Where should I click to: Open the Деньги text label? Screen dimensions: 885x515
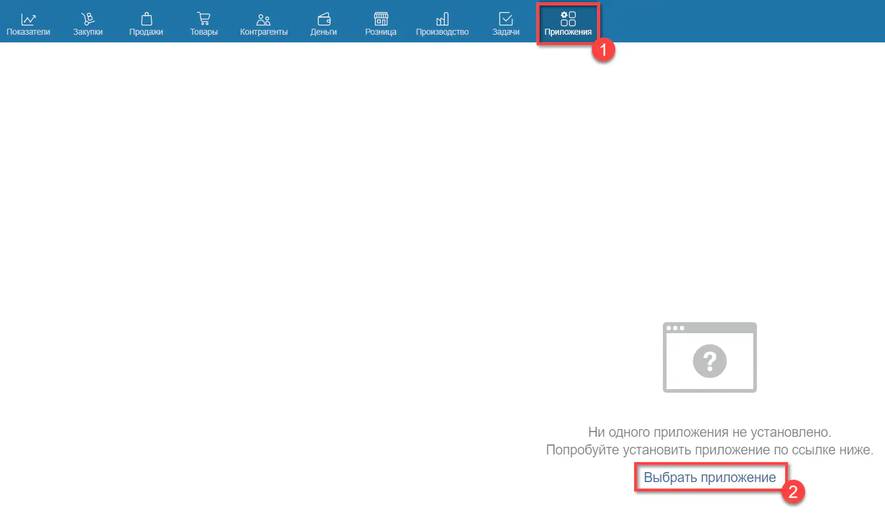[x=323, y=32]
